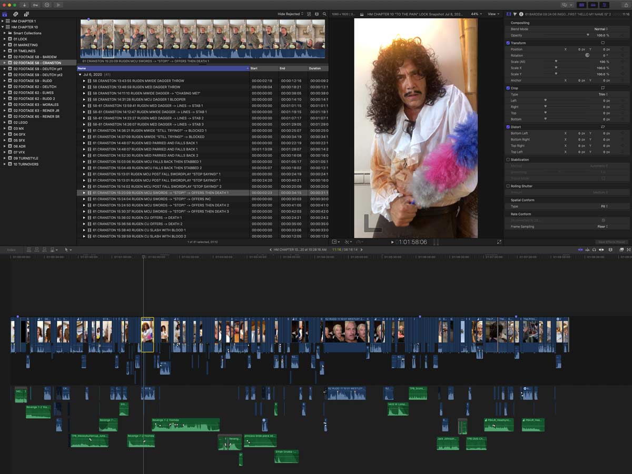Go to next timeline history arrow

click(x=361, y=250)
